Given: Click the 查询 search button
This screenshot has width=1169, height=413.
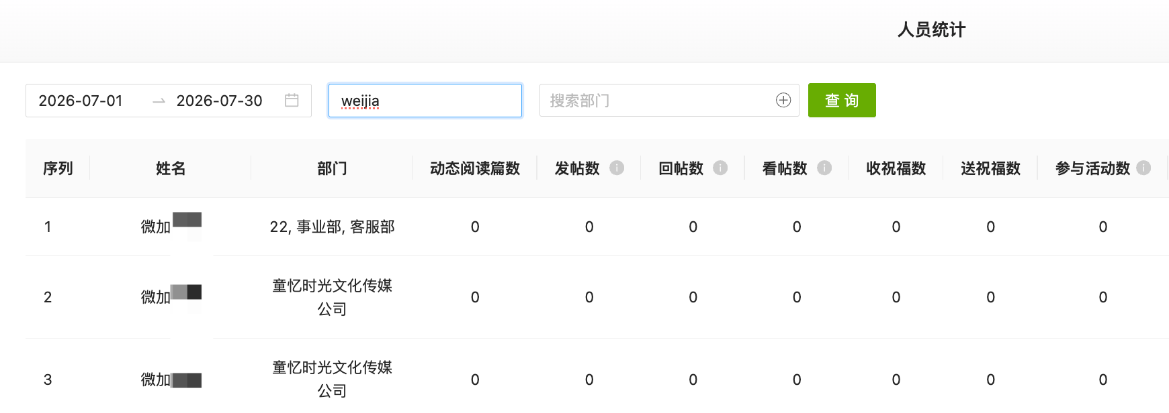Looking at the screenshot, I should (x=842, y=101).
